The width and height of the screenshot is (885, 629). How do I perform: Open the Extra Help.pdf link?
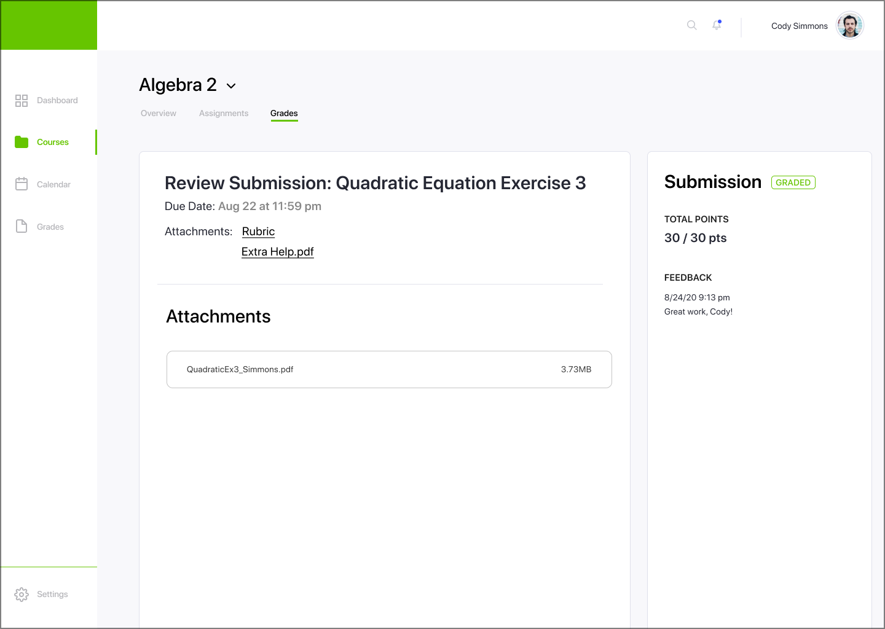(x=278, y=252)
